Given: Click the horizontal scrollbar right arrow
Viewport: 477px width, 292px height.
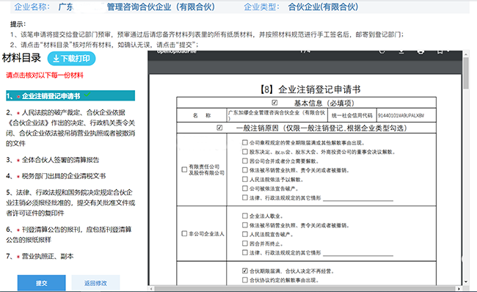Looking at the screenshot, I should point(459,288).
